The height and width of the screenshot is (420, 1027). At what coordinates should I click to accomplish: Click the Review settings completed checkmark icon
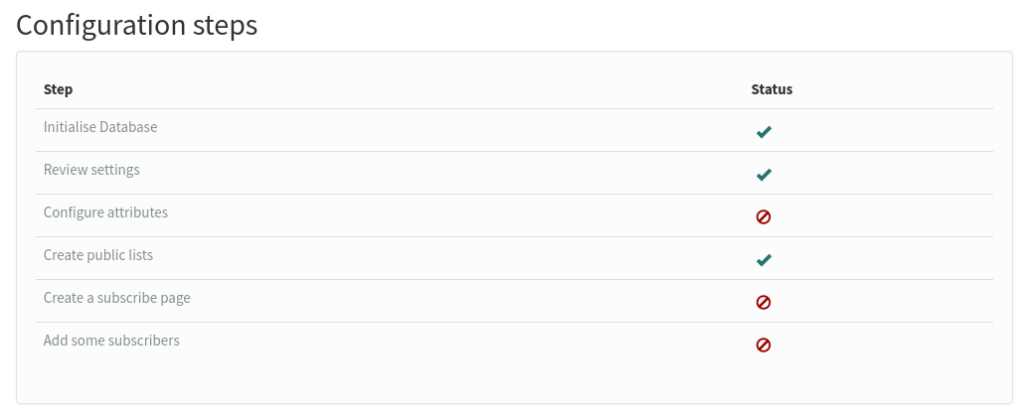click(x=764, y=175)
